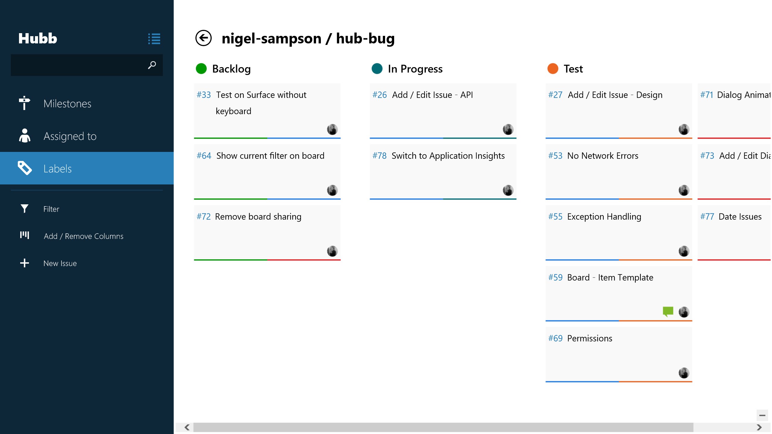Click the Filter funnel icon
The width and height of the screenshot is (772, 434).
point(24,209)
